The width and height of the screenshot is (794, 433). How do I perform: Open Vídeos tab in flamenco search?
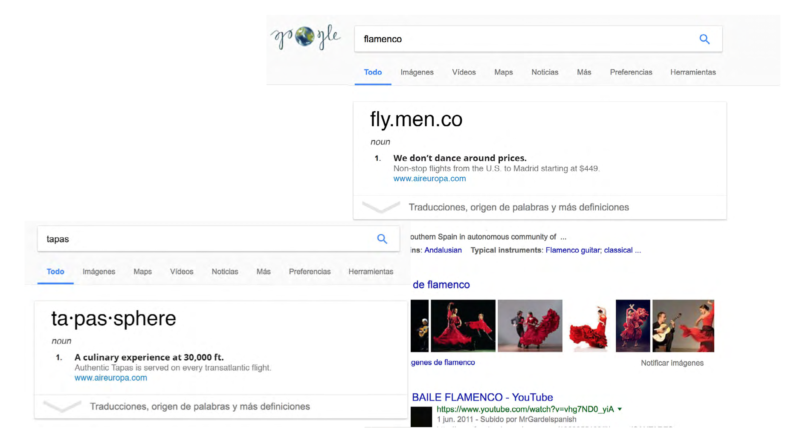coord(464,72)
